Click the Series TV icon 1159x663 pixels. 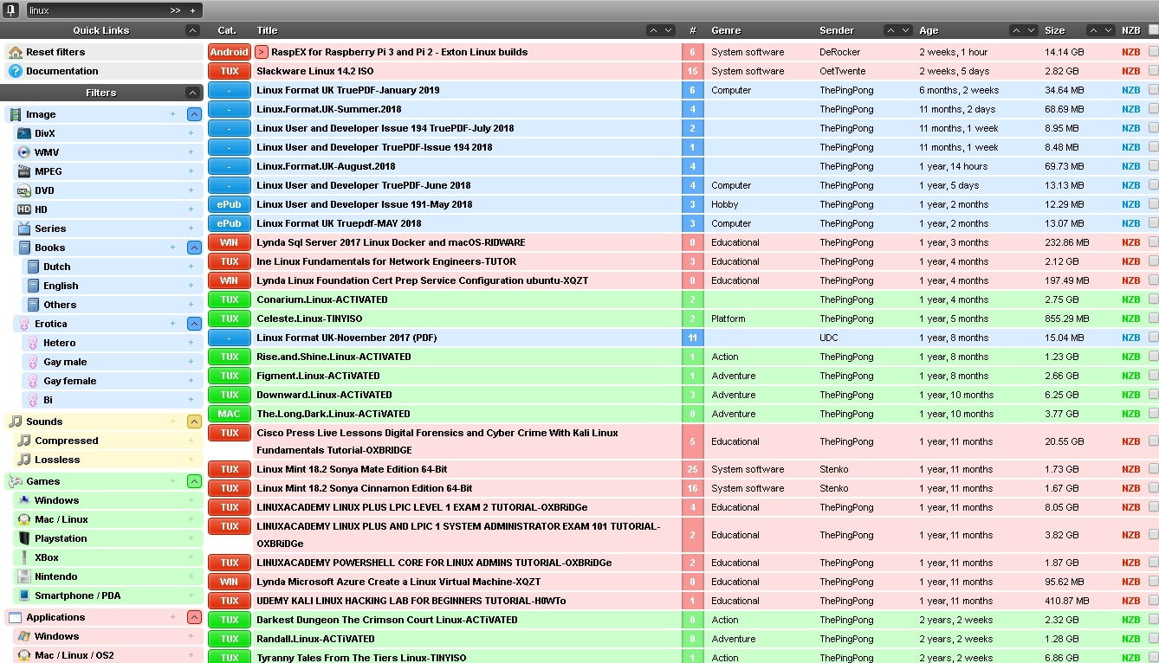click(x=24, y=229)
